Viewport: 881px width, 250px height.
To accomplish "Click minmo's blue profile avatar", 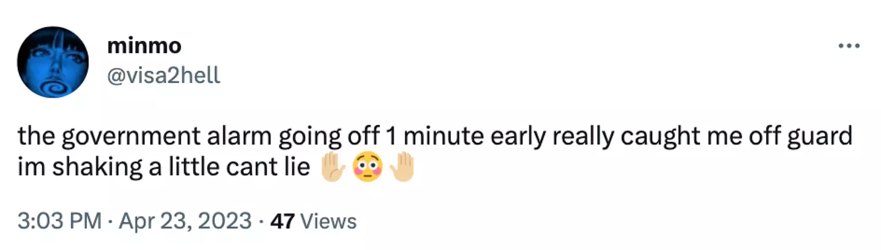I will pyautogui.click(x=53, y=62).
